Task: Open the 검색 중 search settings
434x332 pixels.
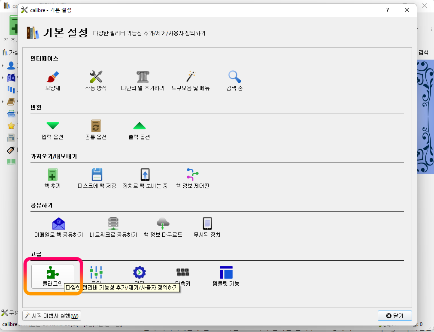Action: pos(234,81)
